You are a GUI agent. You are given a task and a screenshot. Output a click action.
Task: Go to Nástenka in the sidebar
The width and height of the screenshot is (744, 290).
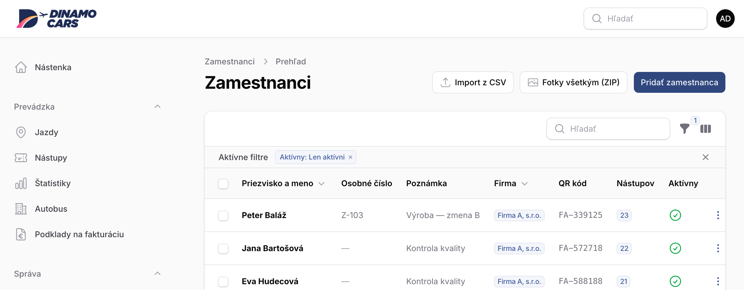53,67
